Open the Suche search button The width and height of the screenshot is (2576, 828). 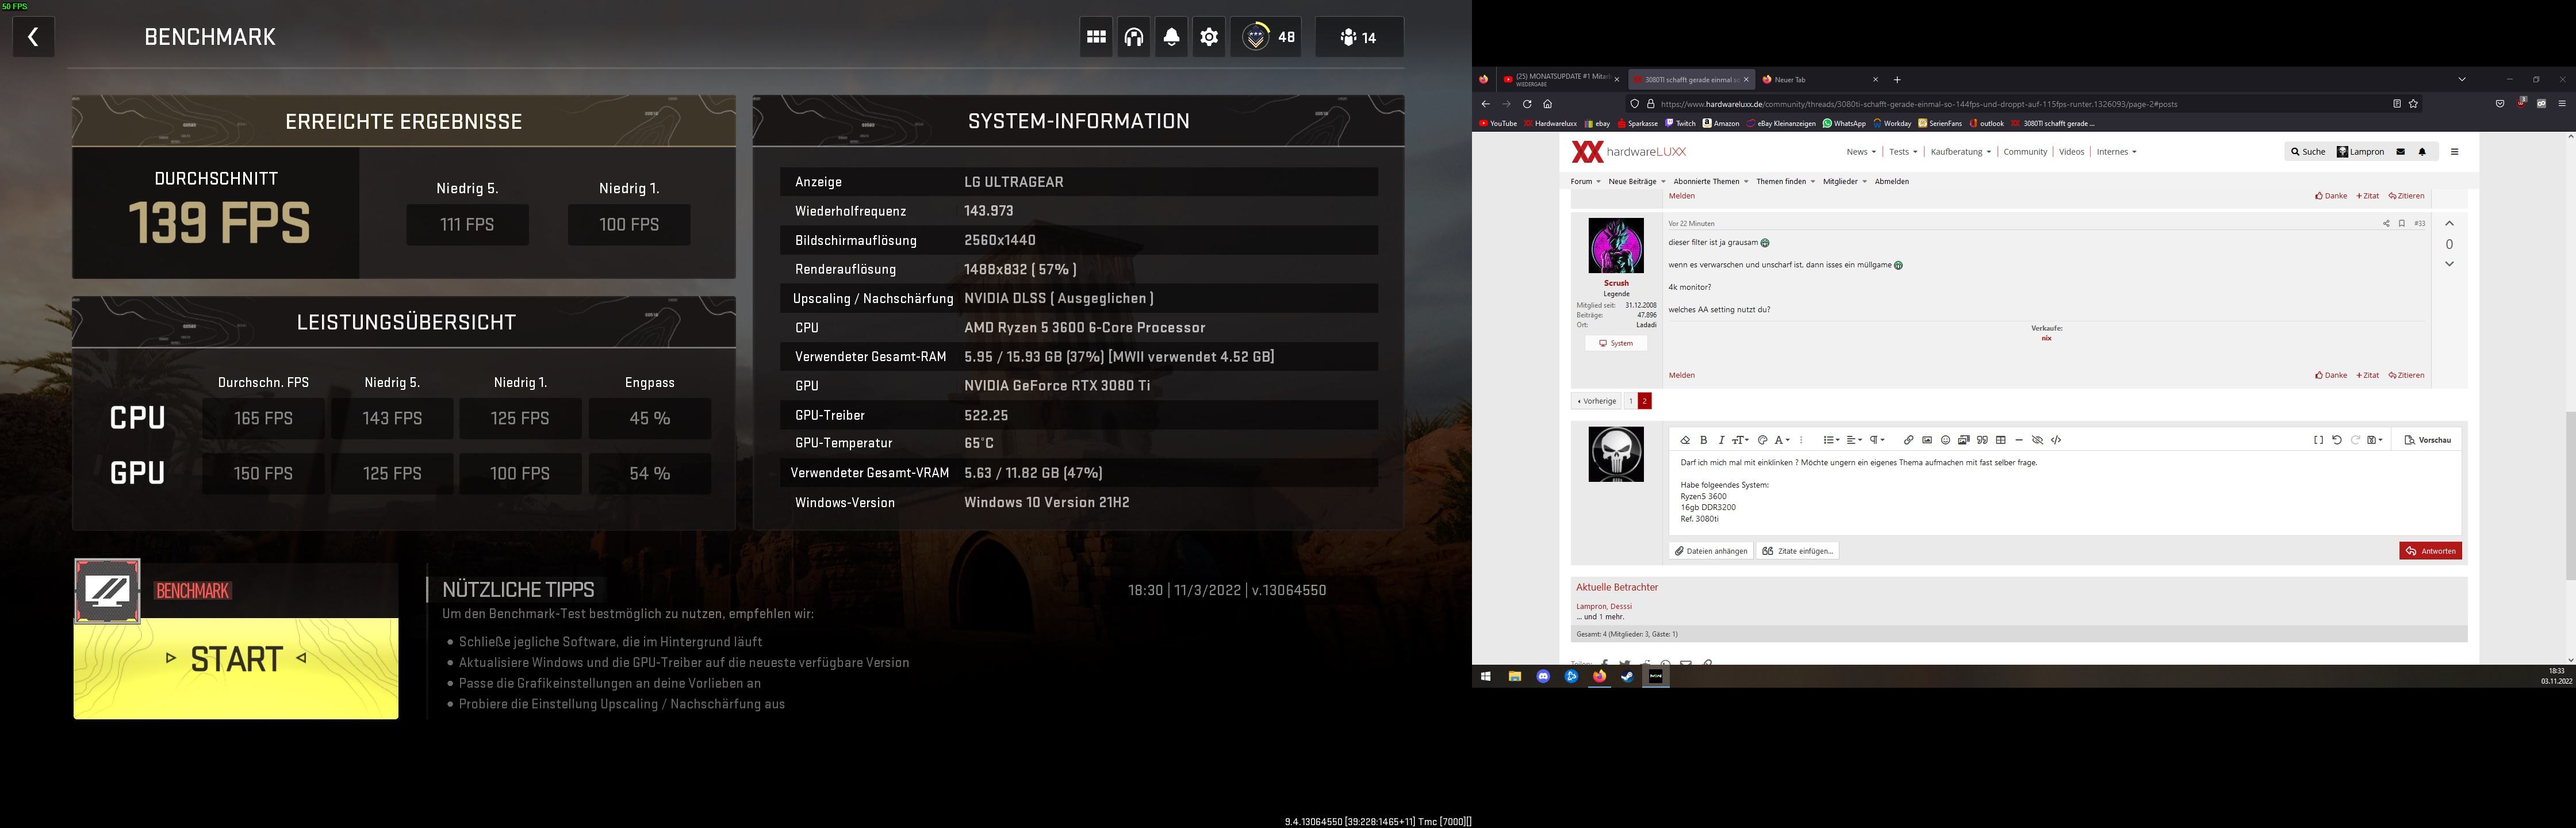pos(2308,152)
